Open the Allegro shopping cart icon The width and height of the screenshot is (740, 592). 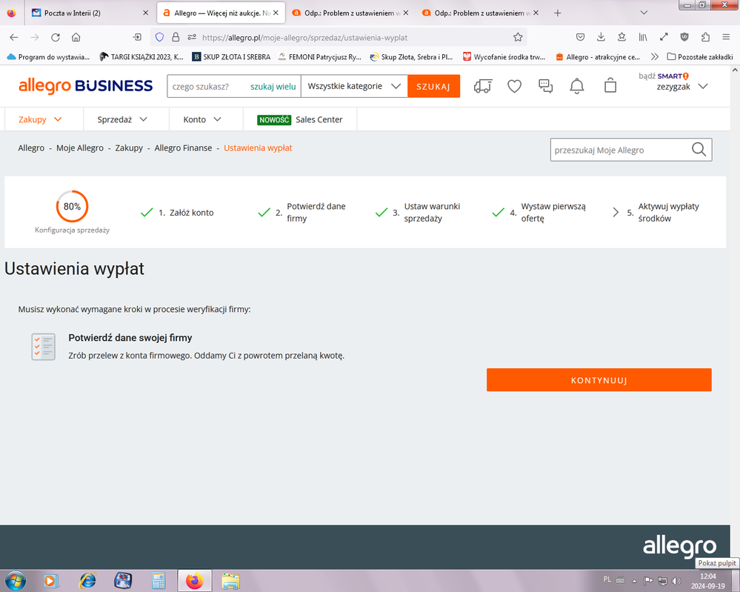tap(610, 85)
